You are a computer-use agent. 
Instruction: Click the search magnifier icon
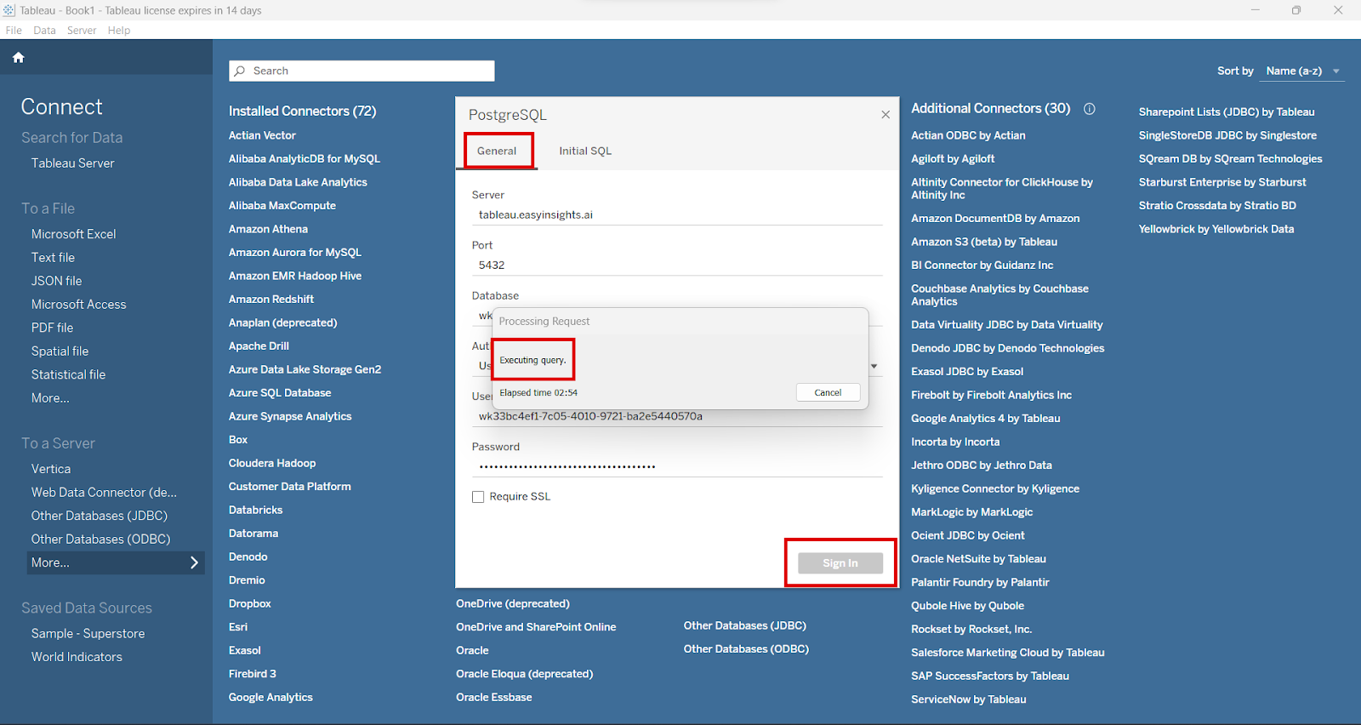(x=240, y=71)
